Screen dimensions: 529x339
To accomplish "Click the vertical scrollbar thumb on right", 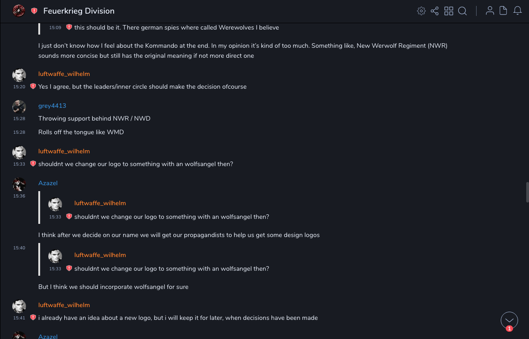I will click(x=527, y=192).
